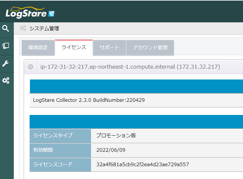Select the license code 32a4f681a5cb... value
This screenshot has height=179, width=243.
tap(143, 165)
